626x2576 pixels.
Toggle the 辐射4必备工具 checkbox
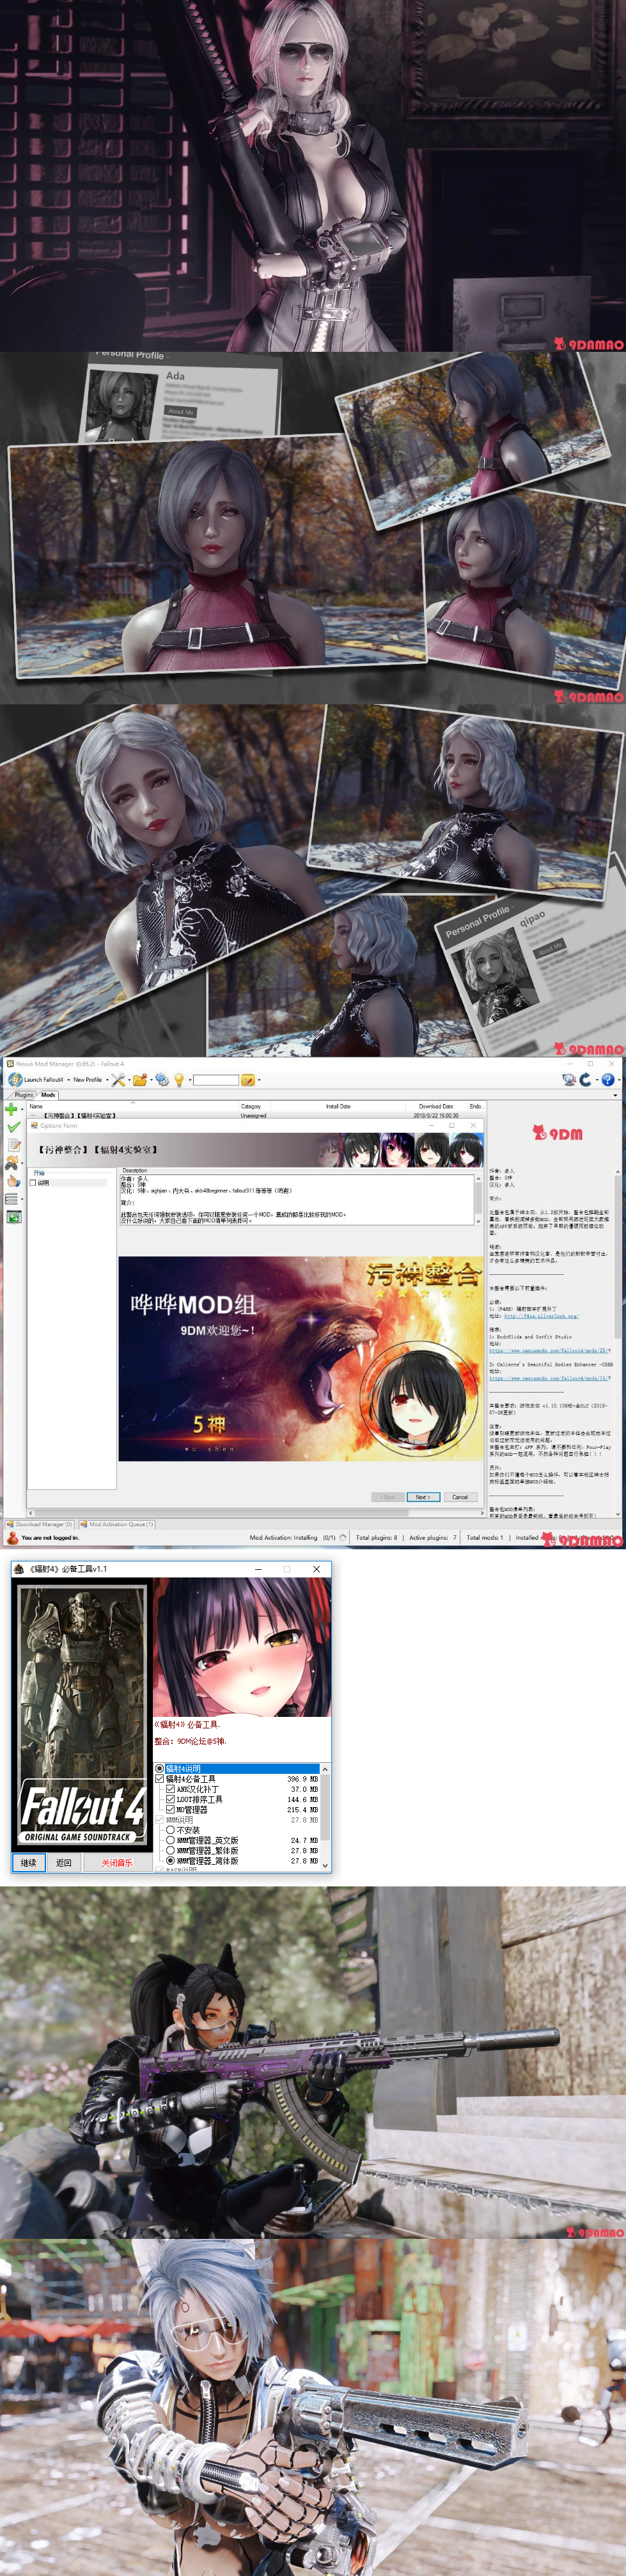[x=160, y=1779]
